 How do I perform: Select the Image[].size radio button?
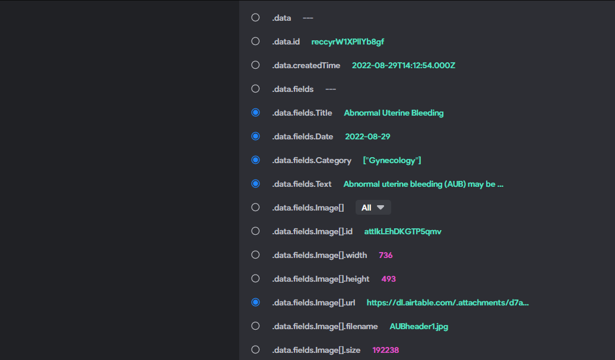(255, 349)
